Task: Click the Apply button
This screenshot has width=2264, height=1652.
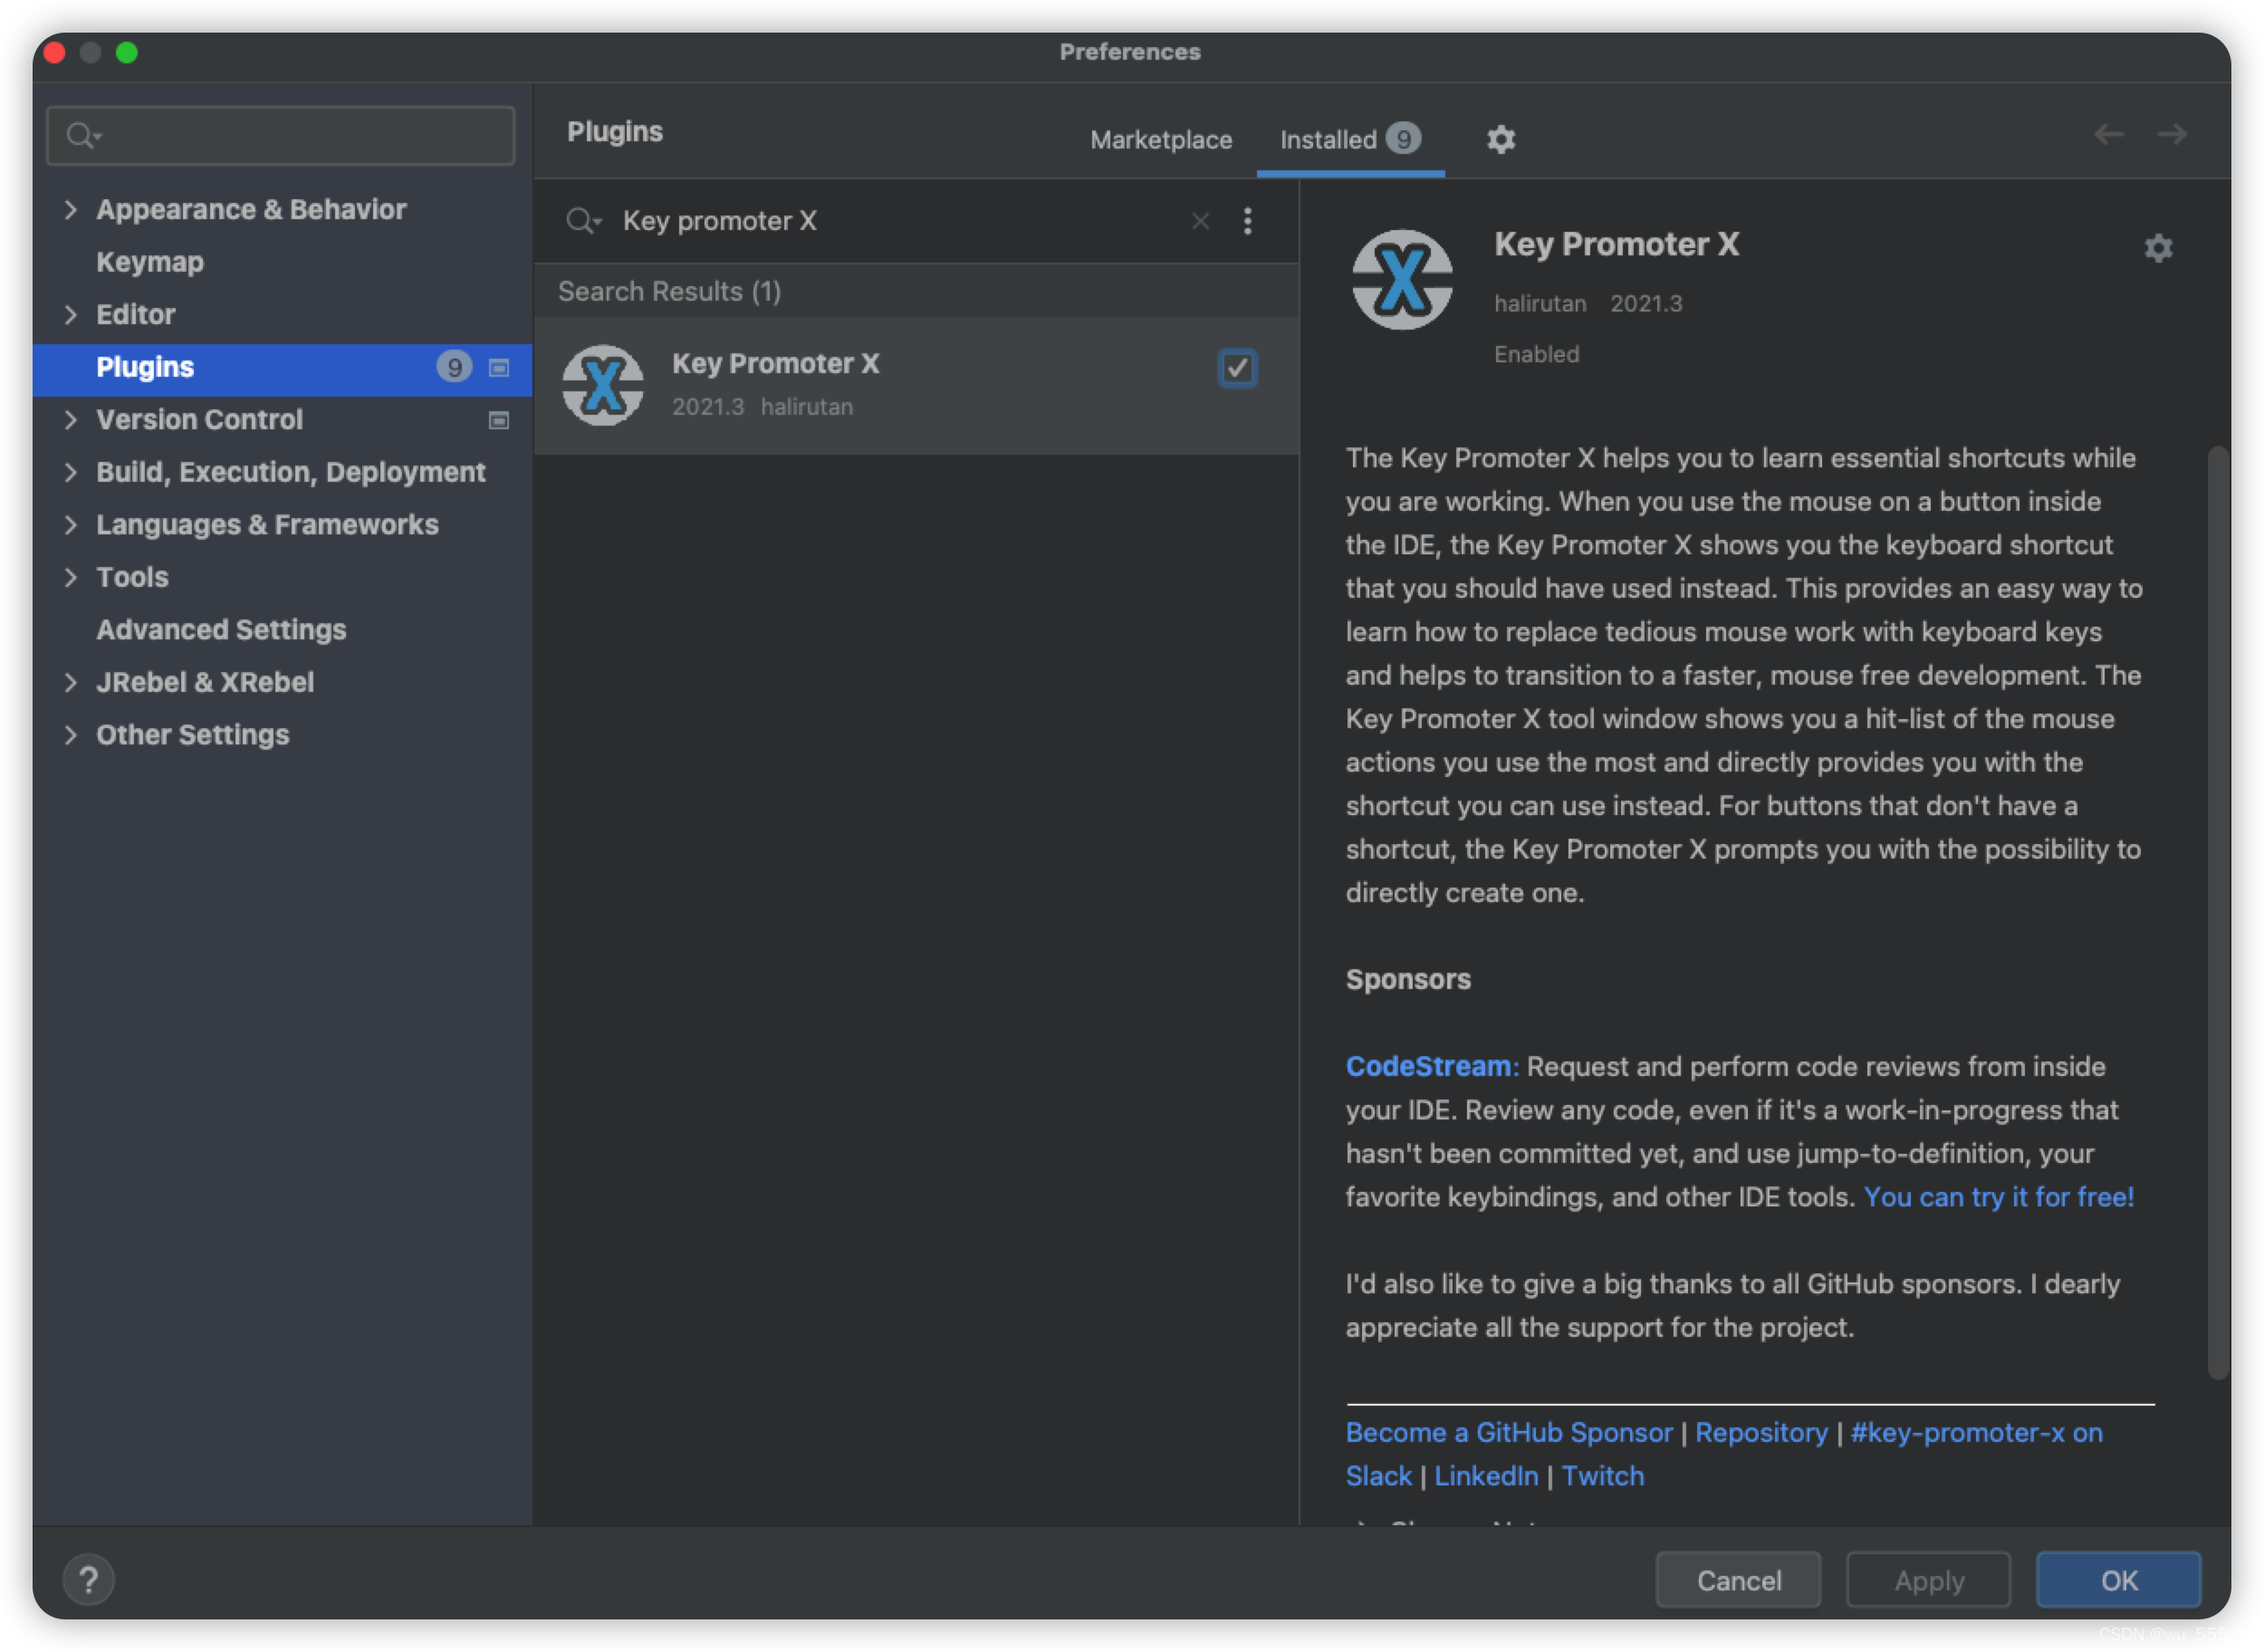Action: 1927,1580
